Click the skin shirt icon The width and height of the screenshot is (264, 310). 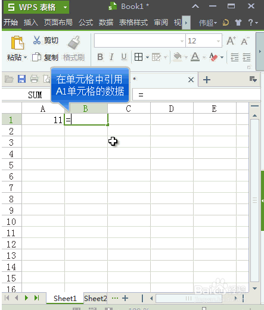pyautogui.click(x=238, y=23)
